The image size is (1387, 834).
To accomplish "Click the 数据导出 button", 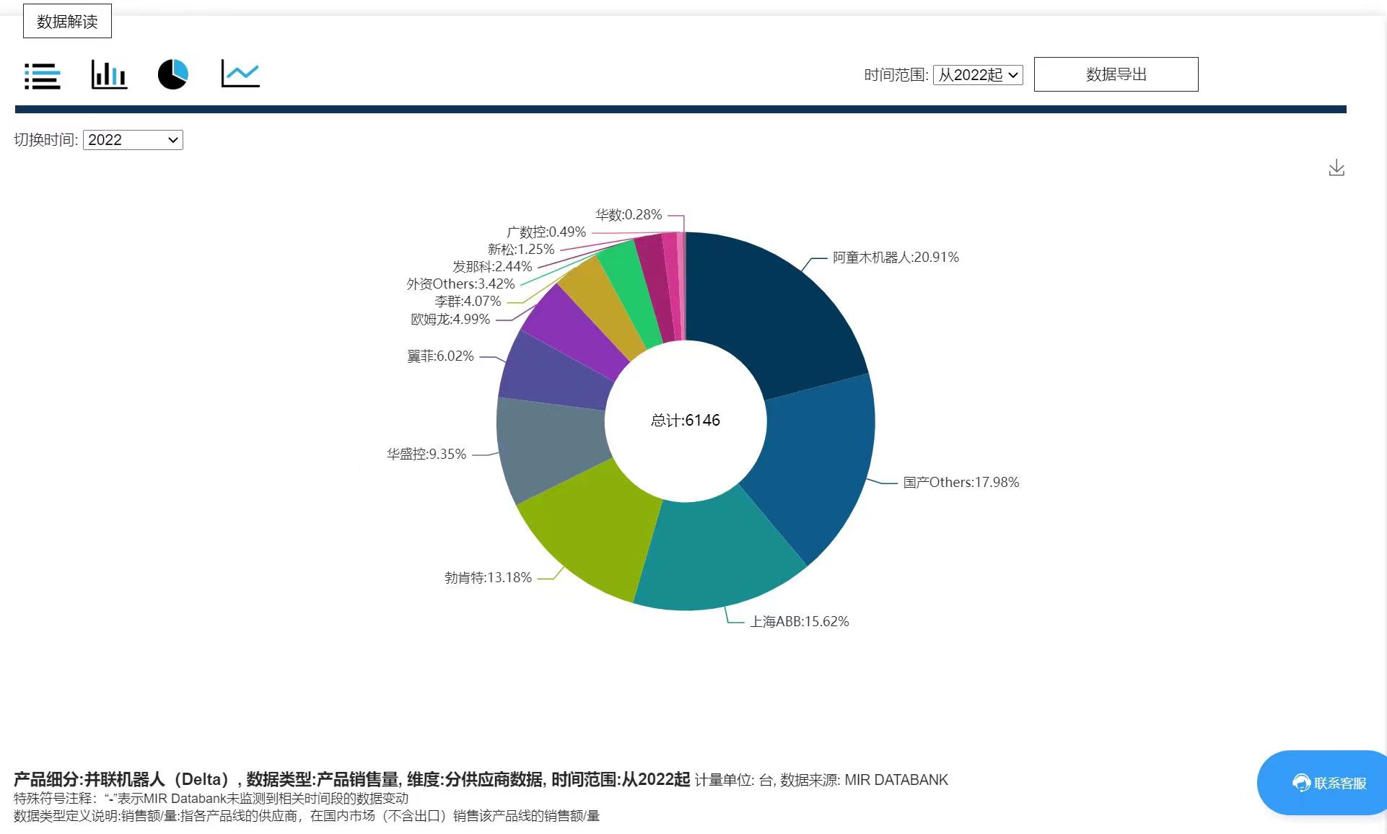I will click(x=1116, y=74).
